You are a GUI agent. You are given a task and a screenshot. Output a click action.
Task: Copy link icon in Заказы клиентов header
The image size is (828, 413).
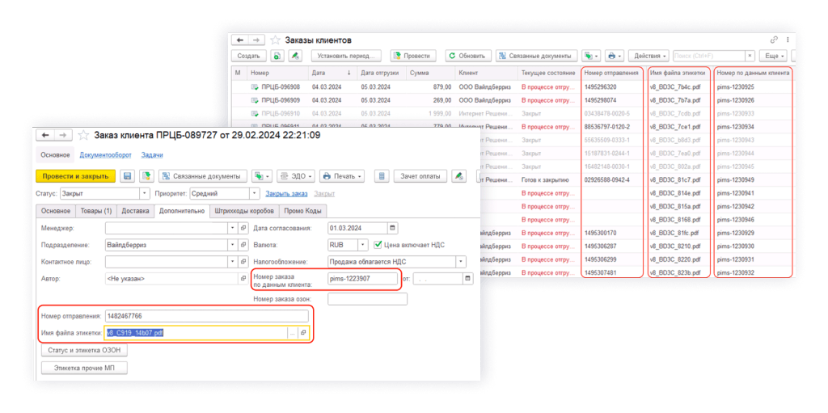774,40
